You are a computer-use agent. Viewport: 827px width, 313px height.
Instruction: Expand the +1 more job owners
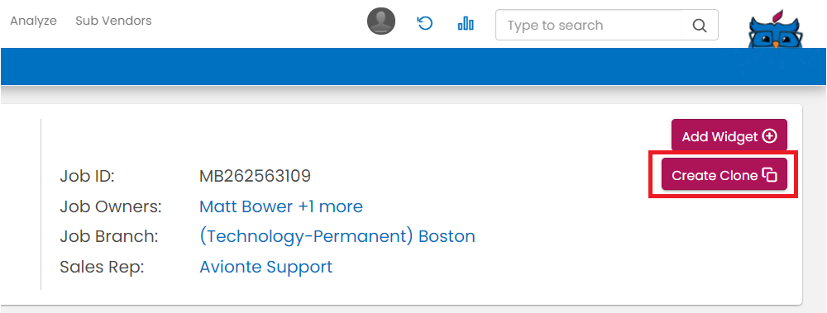[x=331, y=206]
